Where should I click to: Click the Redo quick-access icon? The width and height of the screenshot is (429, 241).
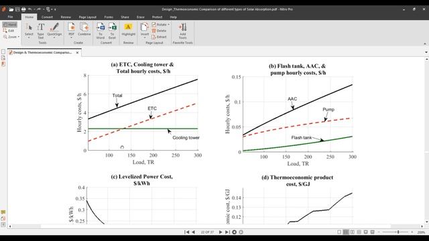coord(39,9)
